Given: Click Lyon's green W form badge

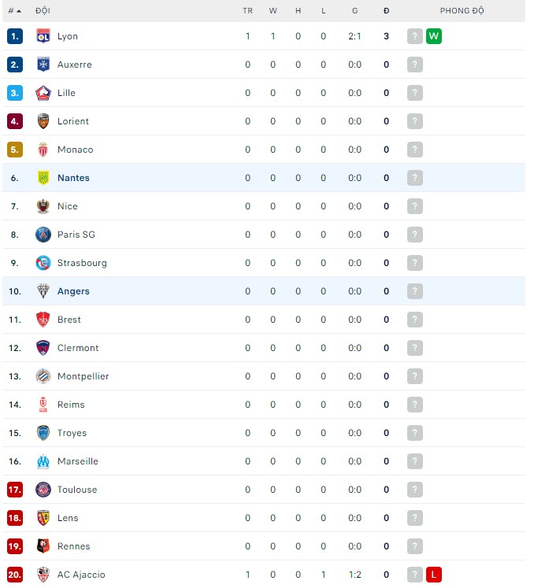Looking at the screenshot, I should (x=434, y=36).
